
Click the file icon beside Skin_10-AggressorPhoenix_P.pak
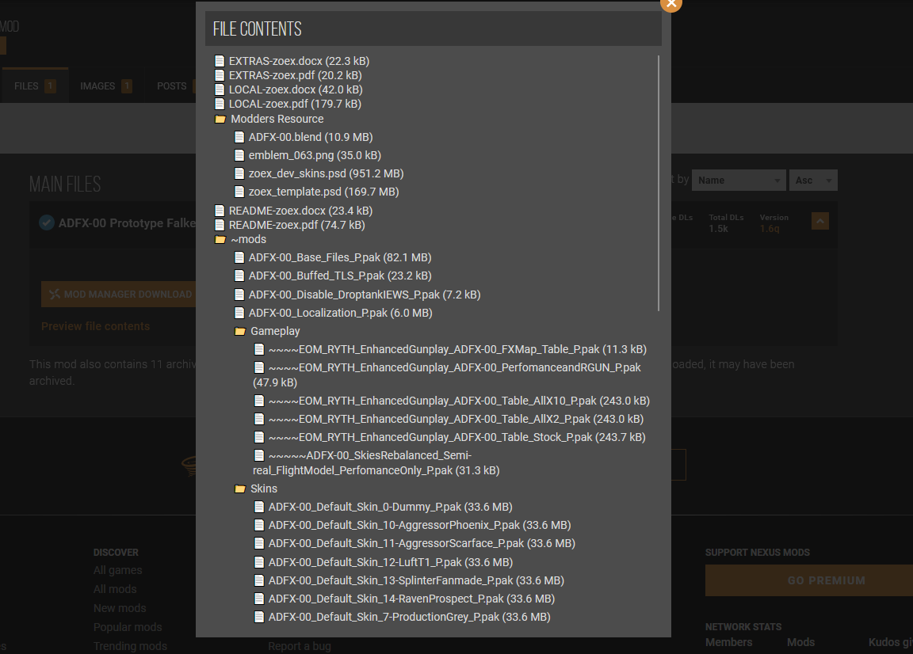tap(259, 525)
